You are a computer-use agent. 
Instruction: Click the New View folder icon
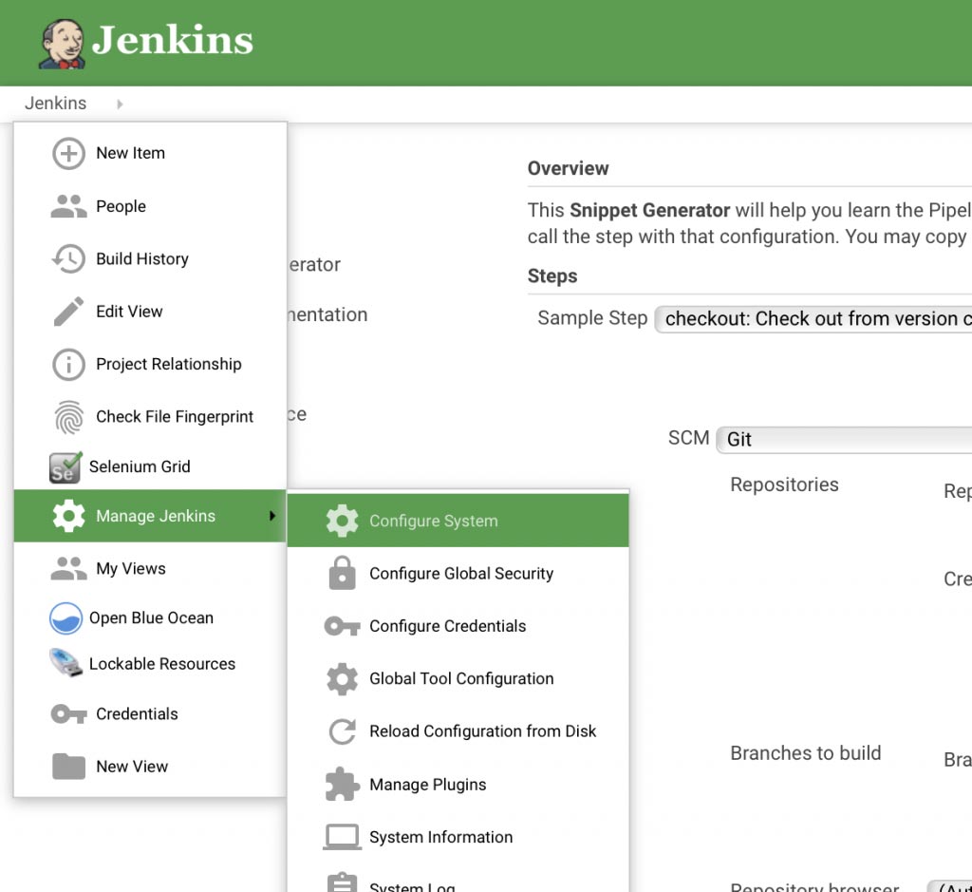tap(68, 766)
